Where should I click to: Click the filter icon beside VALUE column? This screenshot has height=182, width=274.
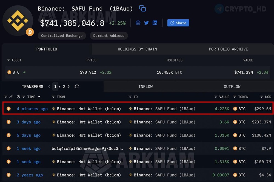215,97
